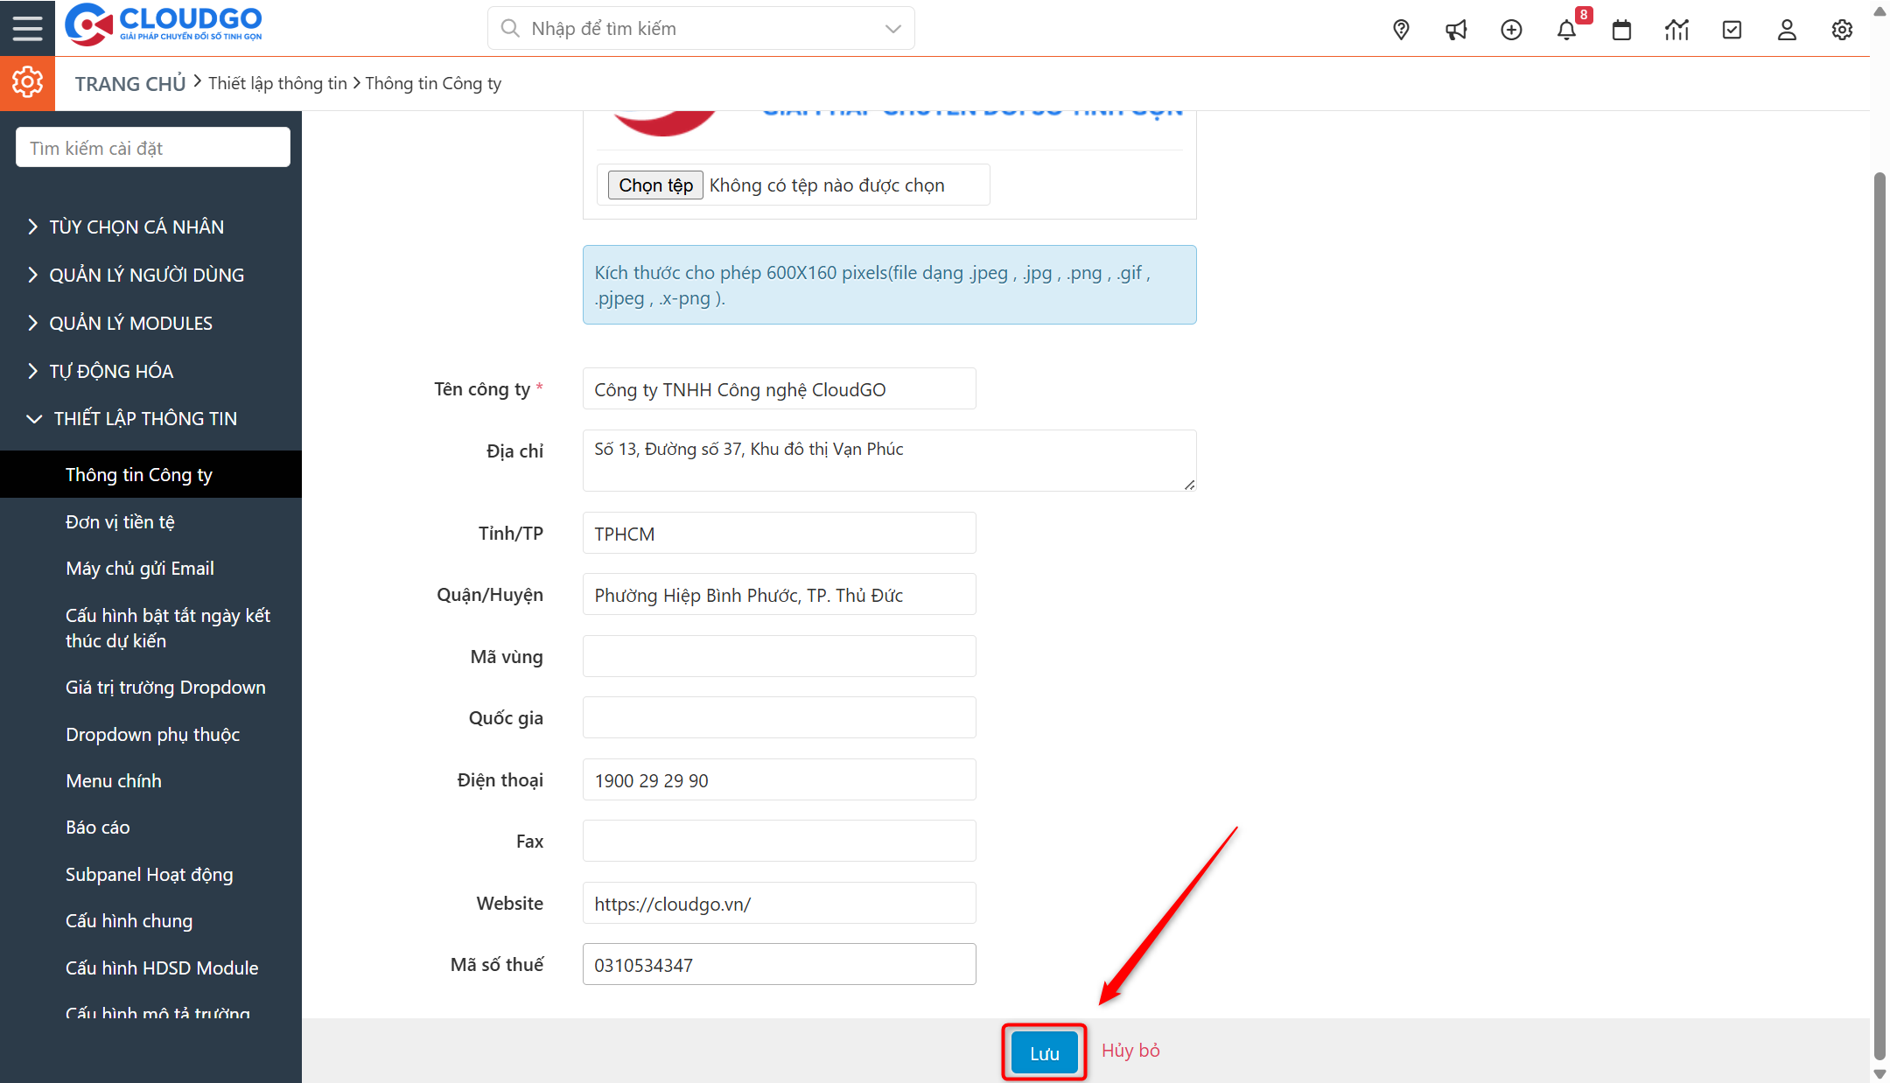Image resolution: width=1890 pixels, height=1083 pixels.
Task: Collapse the THIẾT LẬP THÔNG TIN section
Action: (144, 418)
